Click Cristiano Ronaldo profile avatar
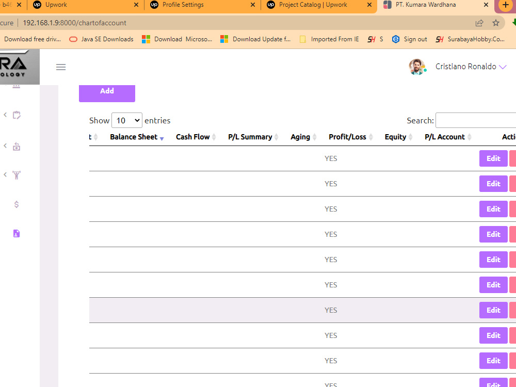 pos(417,67)
